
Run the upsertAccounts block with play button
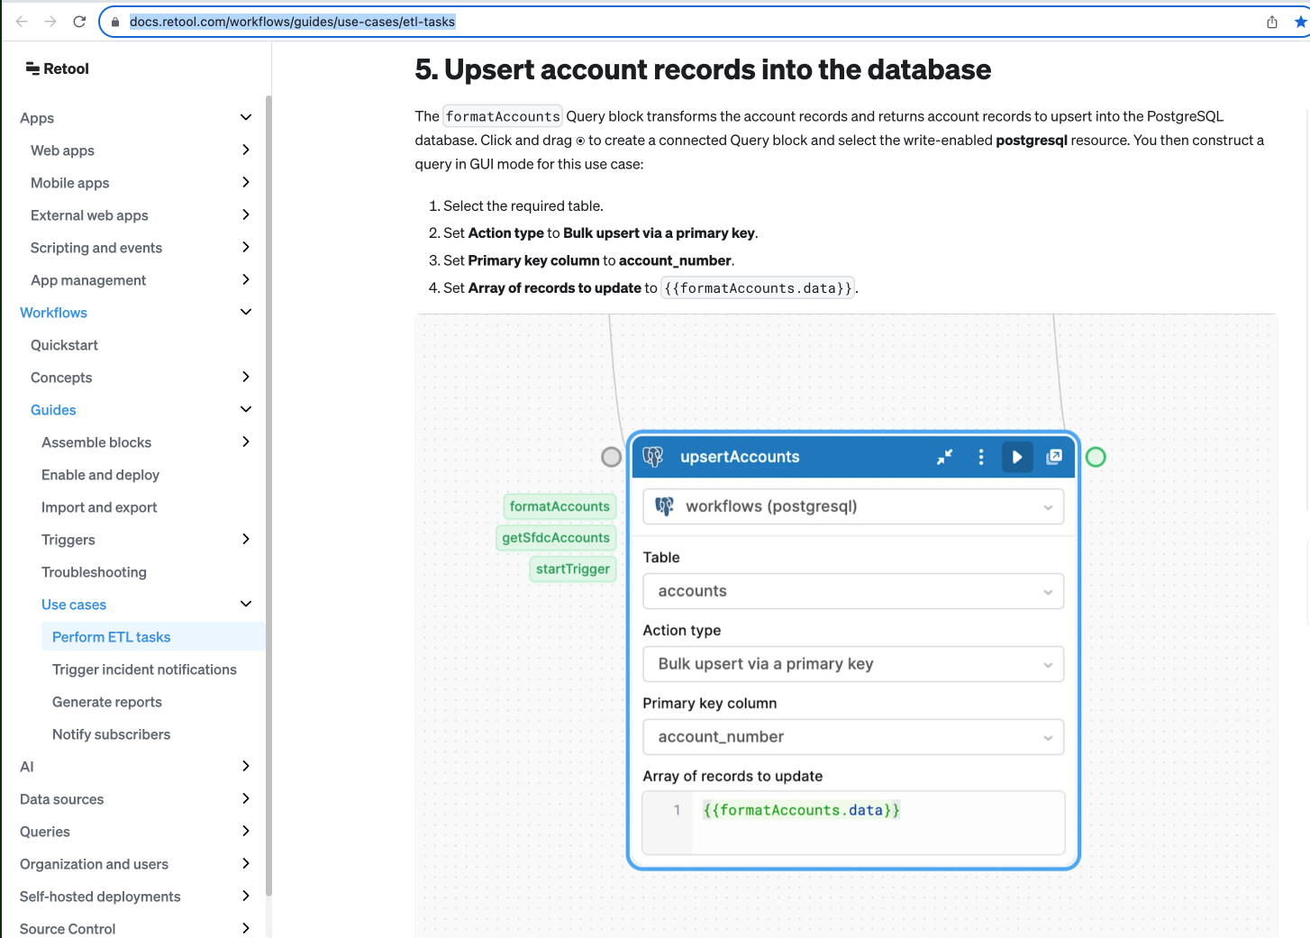click(1017, 457)
